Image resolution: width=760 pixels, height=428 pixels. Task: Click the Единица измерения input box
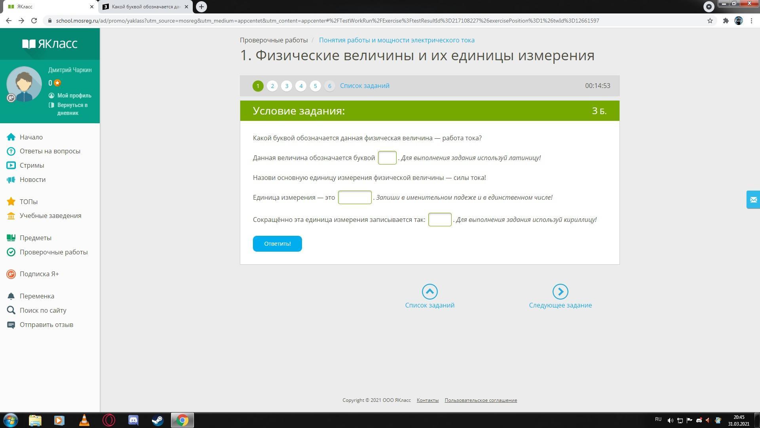coord(354,197)
